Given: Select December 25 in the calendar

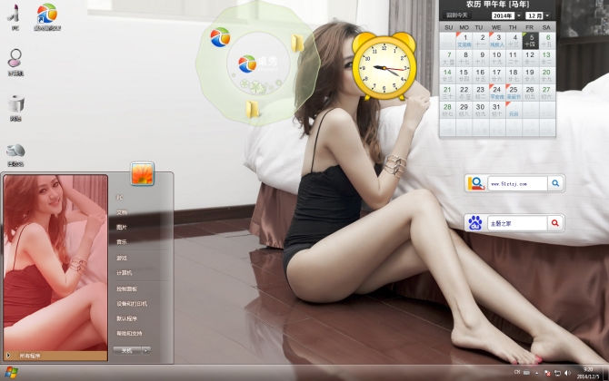Looking at the screenshot, I should click(x=514, y=93).
